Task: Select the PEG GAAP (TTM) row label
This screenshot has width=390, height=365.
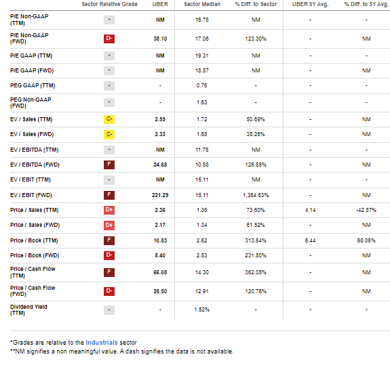Action: [x=33, y=85]
